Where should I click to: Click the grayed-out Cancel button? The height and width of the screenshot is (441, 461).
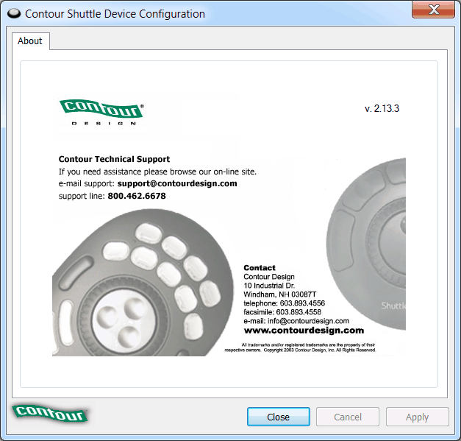point(348,417)
